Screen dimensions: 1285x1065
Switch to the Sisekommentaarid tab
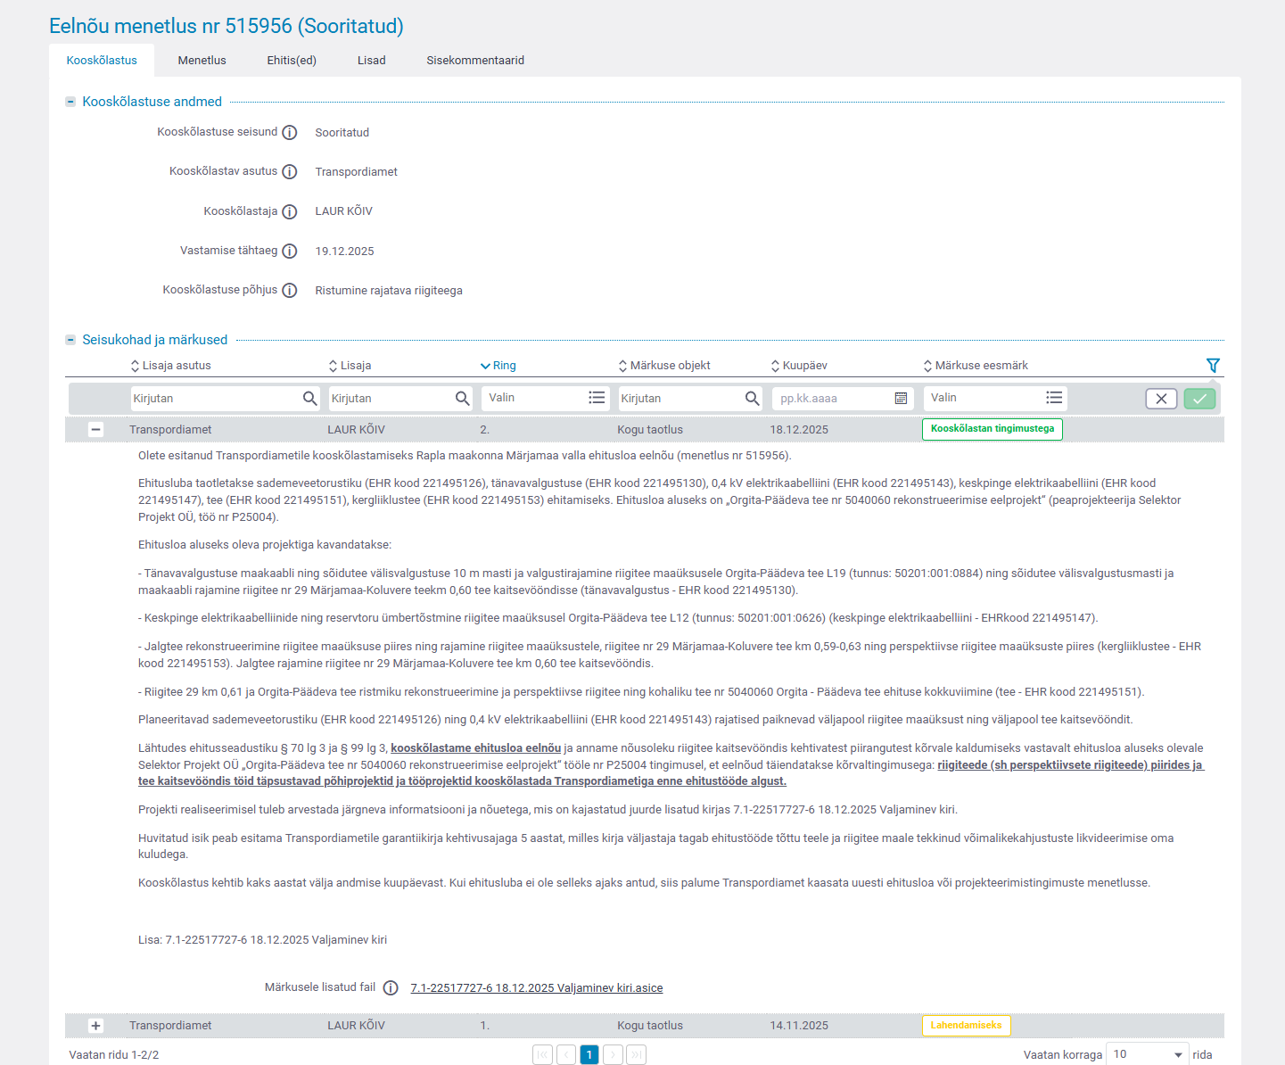point(474,61)
